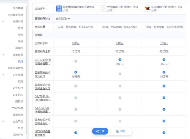The width and height of the screenshot is (190, 139).
Task: Click the blue check for 东江 in GB/T39116-2020 row
Action: pos(164,98)
